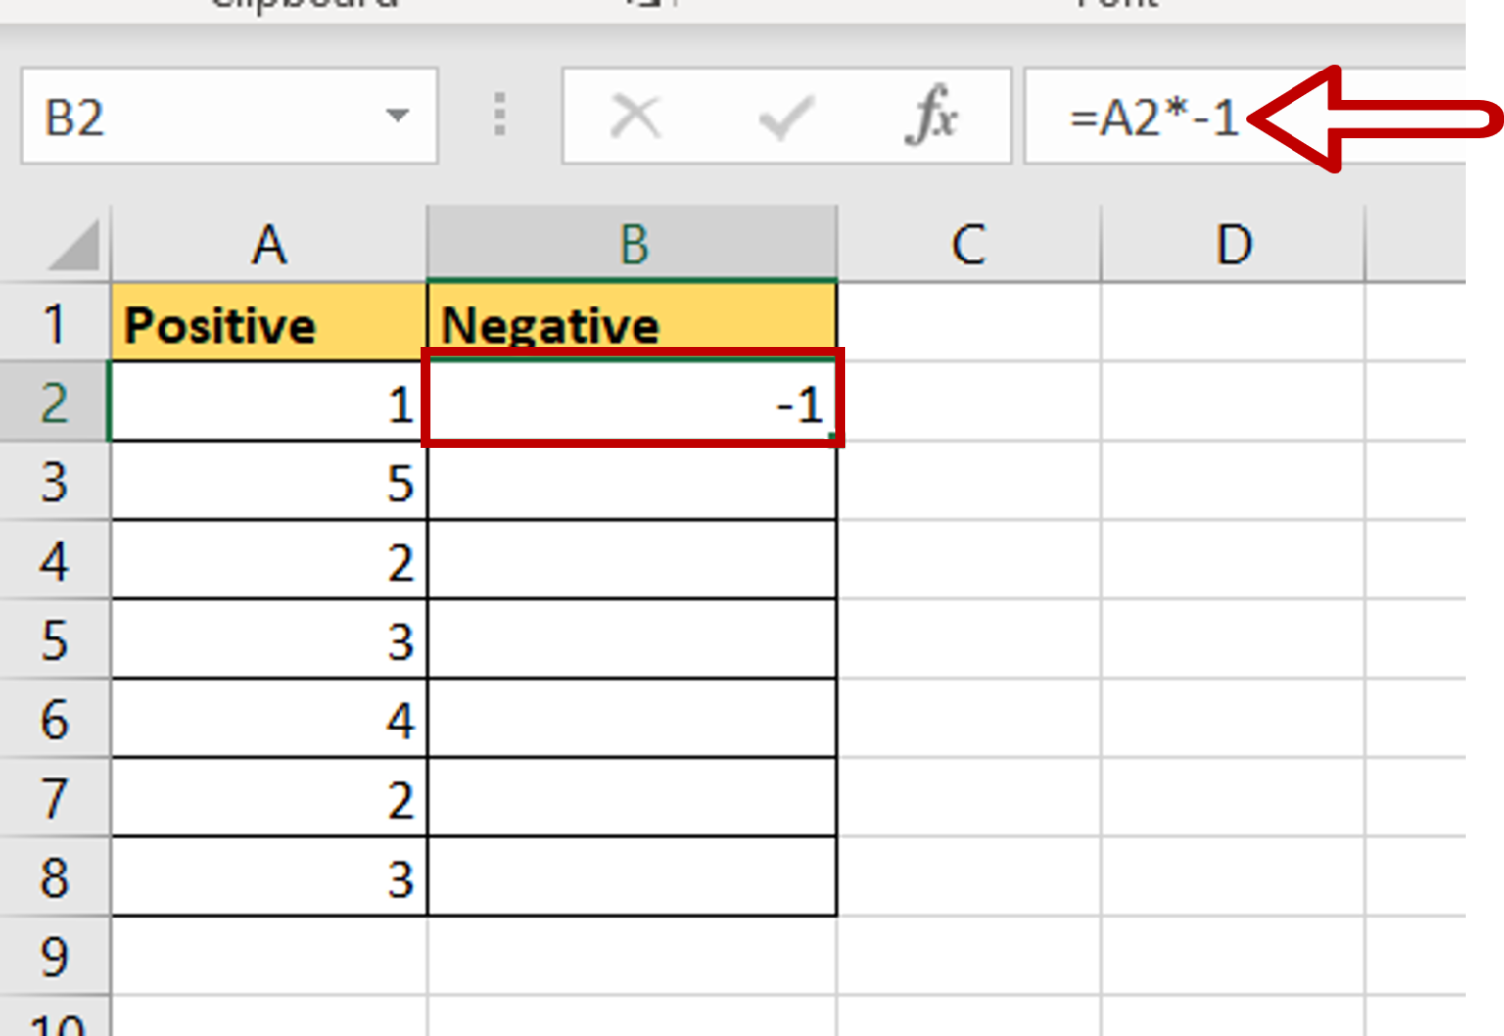Viewport: 1504px width, 1036px height.
Task: Click the vertical dots separator next to Name Box
Action: coord(499,117)
